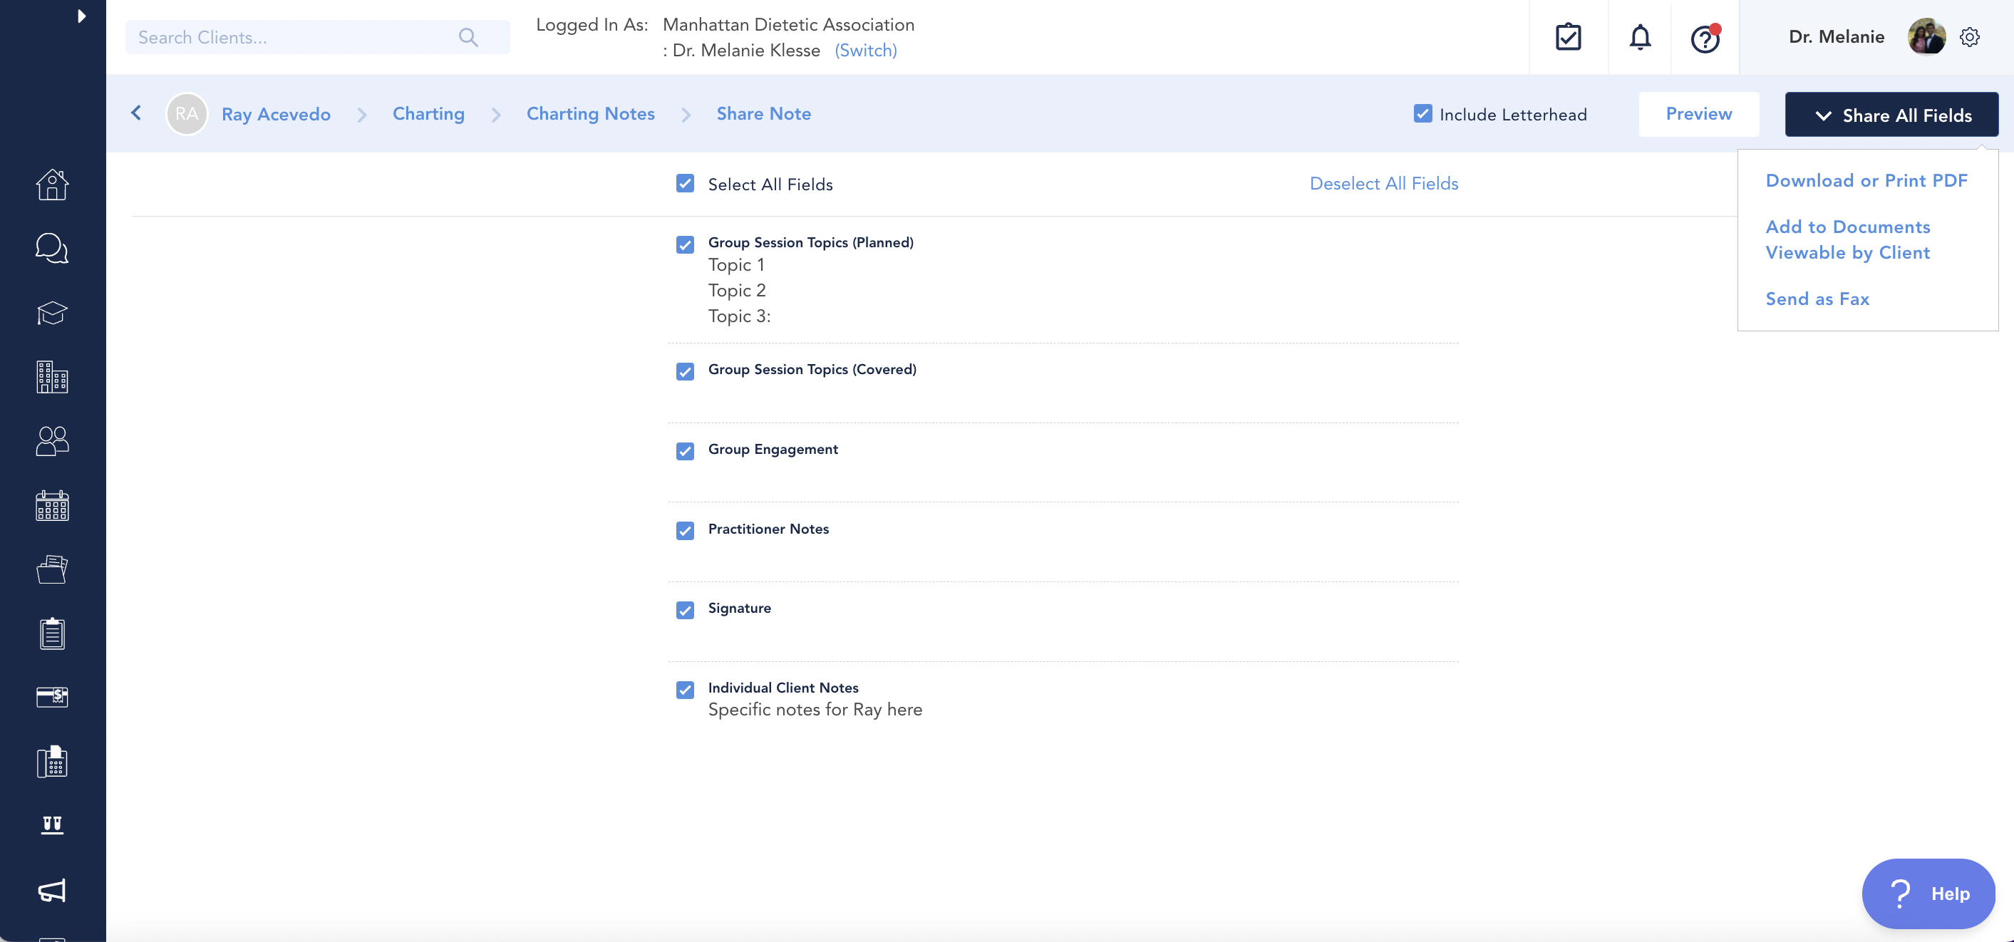Open the Calendar icon in the sidebar
The height and width of the screenshot is (942, 2014).
(51, 505)
